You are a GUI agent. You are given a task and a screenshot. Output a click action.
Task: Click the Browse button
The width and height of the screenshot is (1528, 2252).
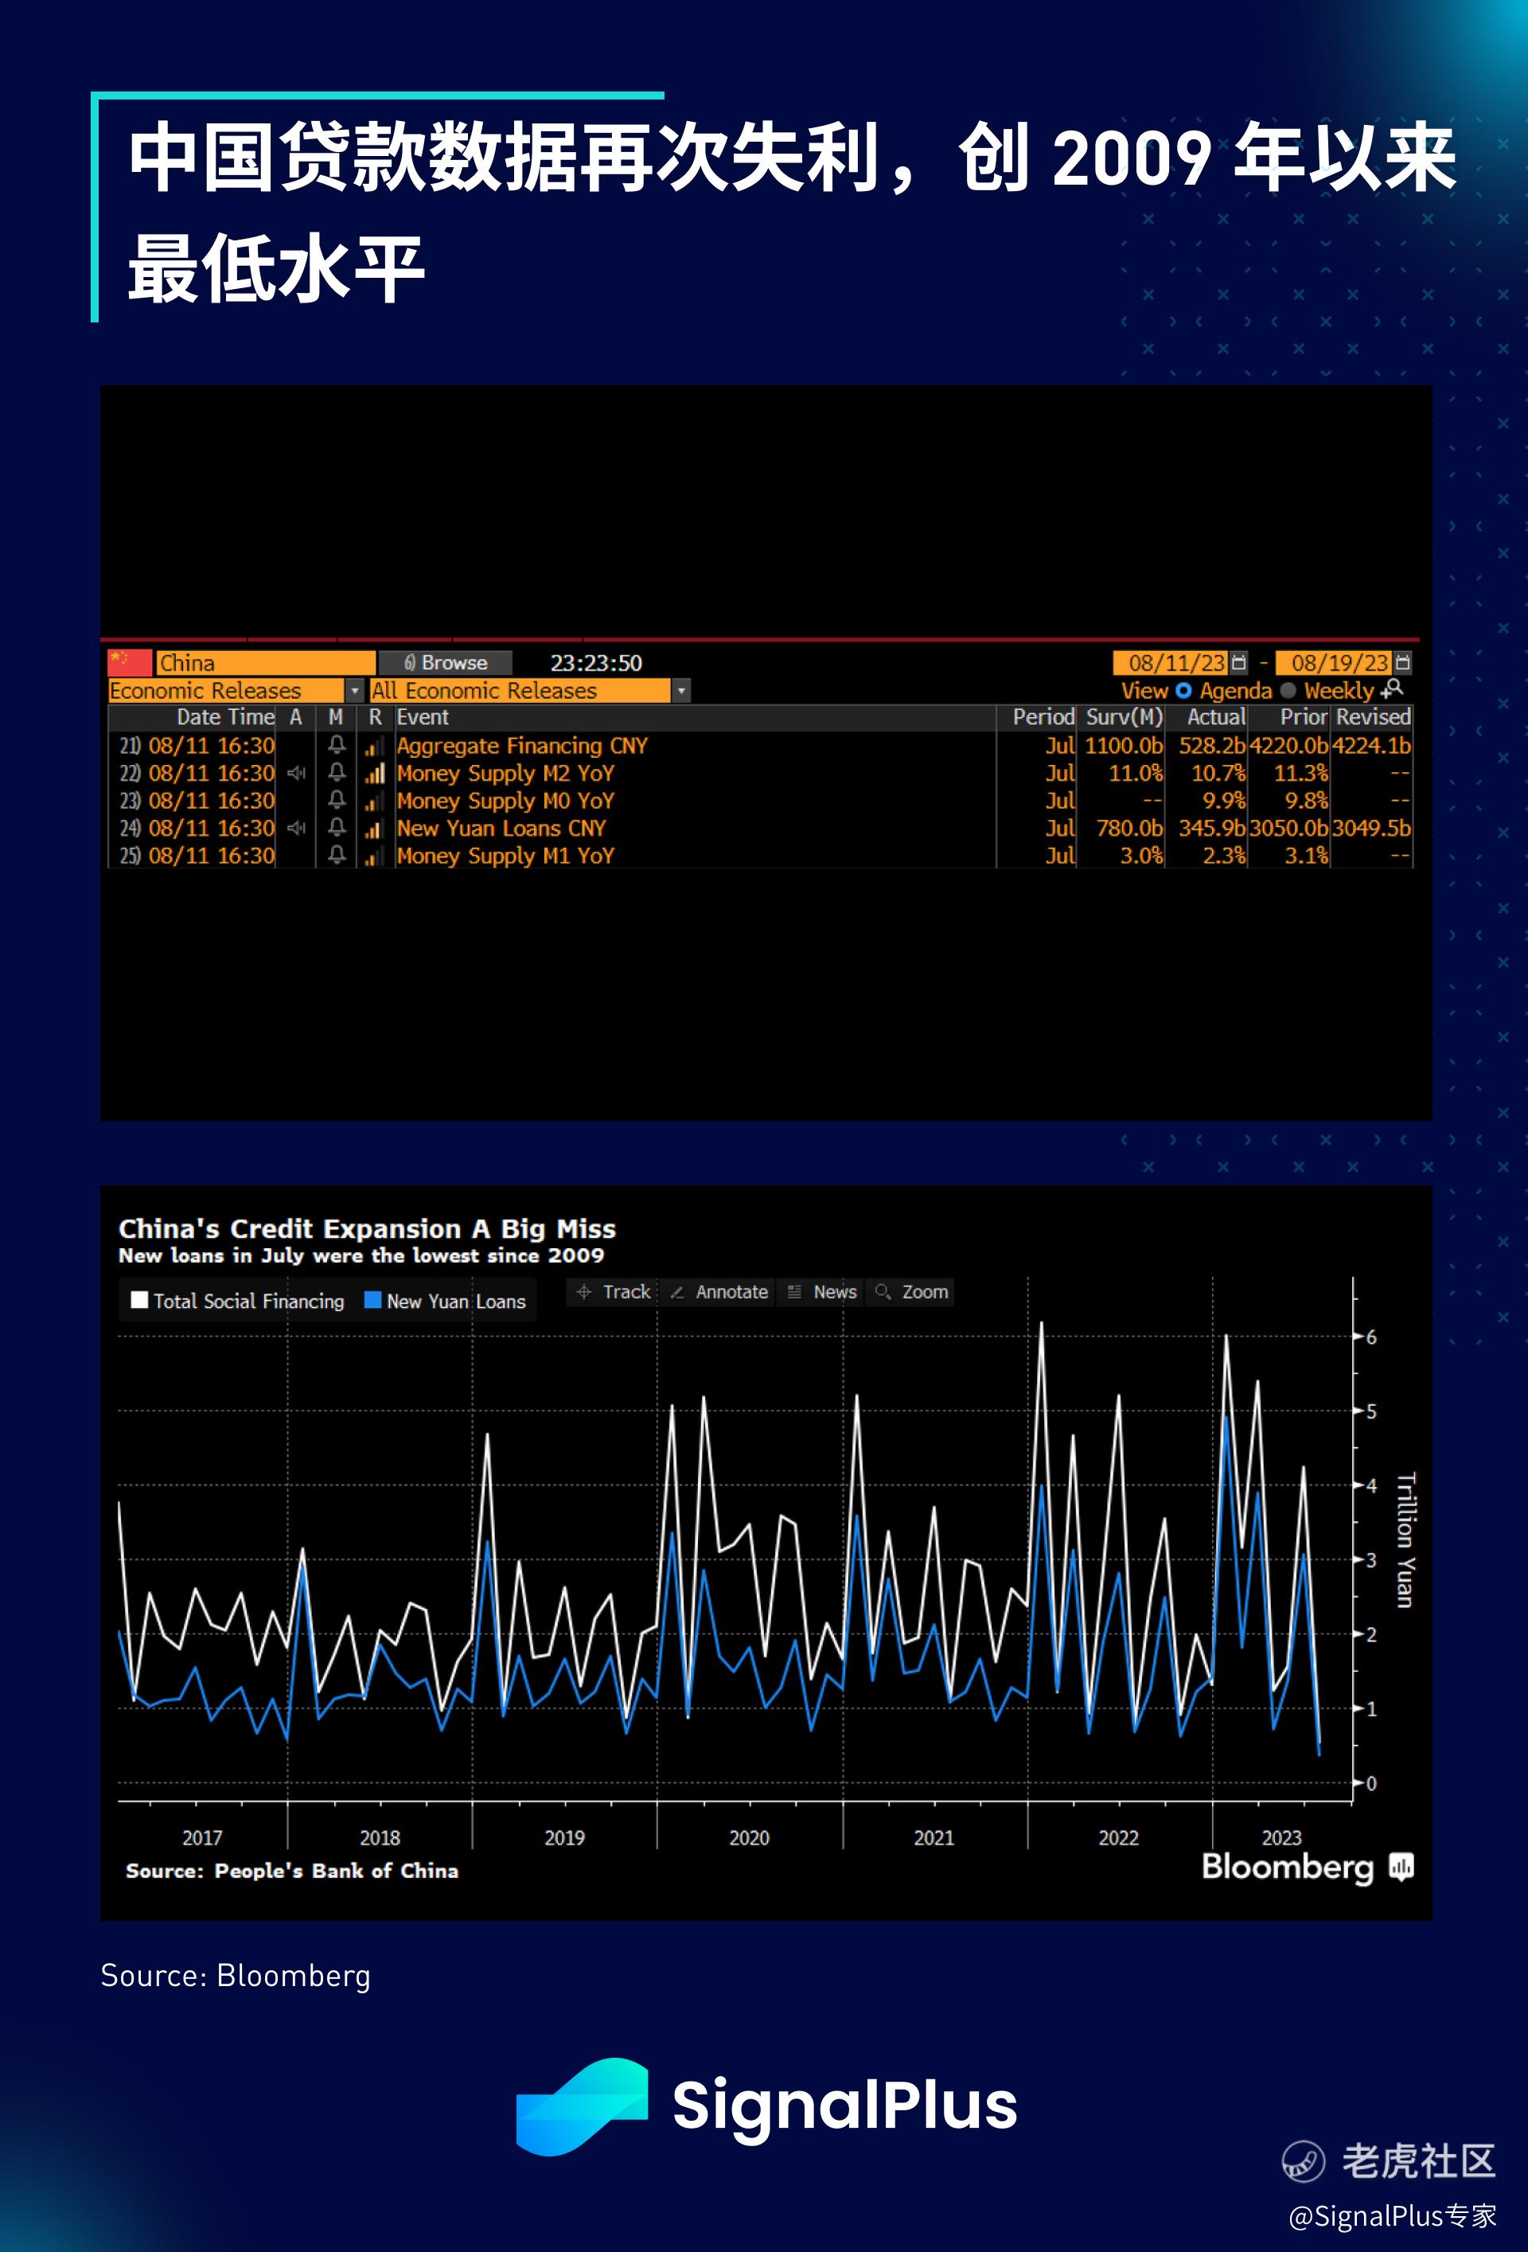pos(445,662)
